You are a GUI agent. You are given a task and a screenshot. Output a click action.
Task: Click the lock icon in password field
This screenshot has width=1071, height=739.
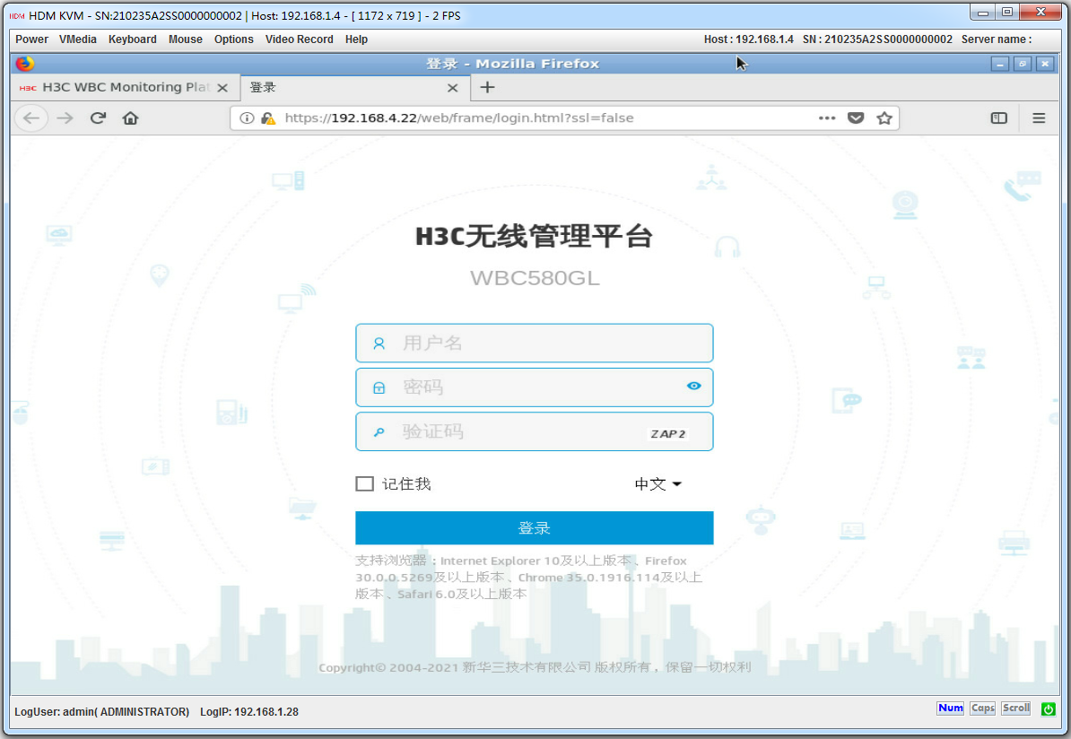tap(379, 388)
